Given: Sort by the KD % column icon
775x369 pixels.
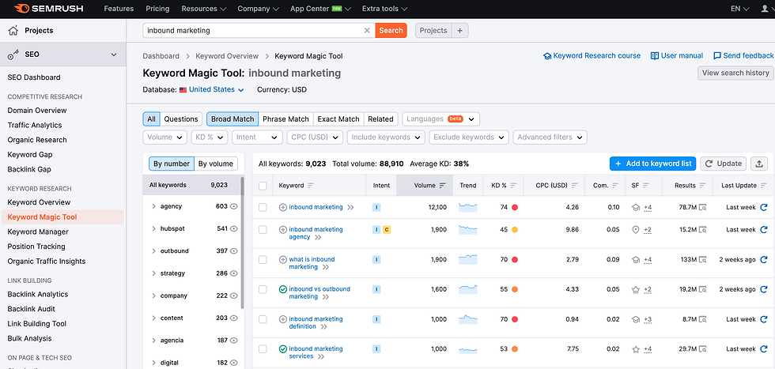Looking at the screenshot, I should coord(513,186).
